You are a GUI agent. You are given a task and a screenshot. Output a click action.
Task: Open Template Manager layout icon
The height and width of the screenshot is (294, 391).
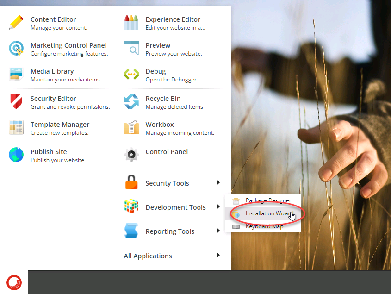[16, 127]
